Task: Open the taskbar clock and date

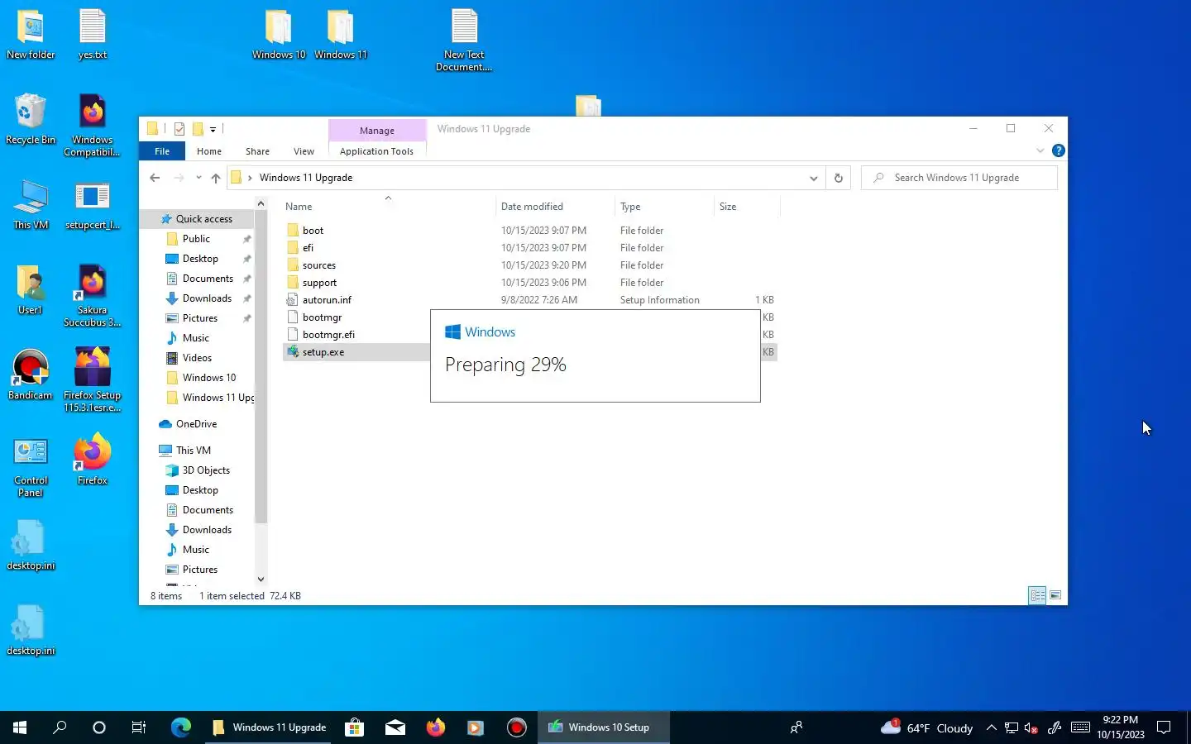Action: [1121, 727]
